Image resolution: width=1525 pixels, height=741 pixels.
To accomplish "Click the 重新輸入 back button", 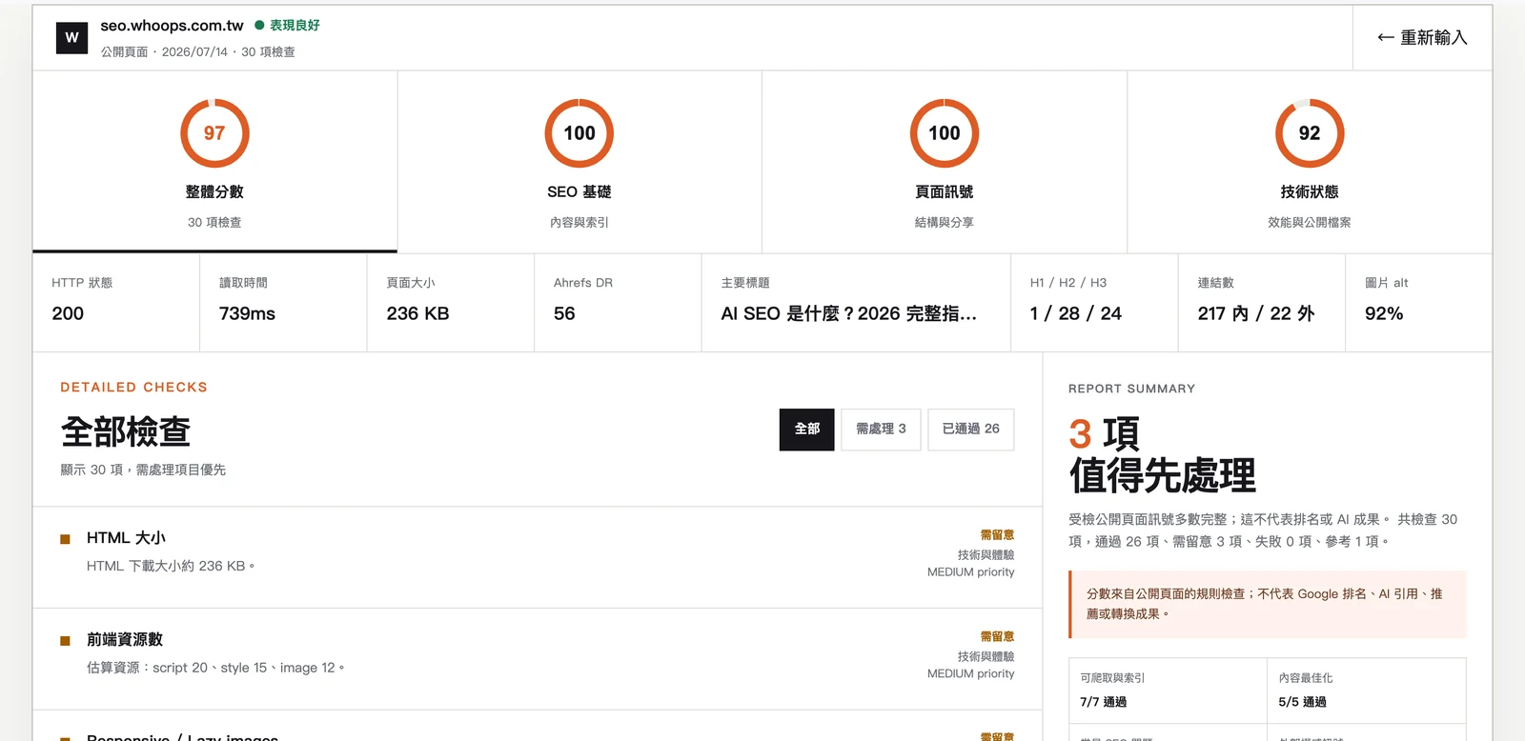I will tap(1422, 37).
